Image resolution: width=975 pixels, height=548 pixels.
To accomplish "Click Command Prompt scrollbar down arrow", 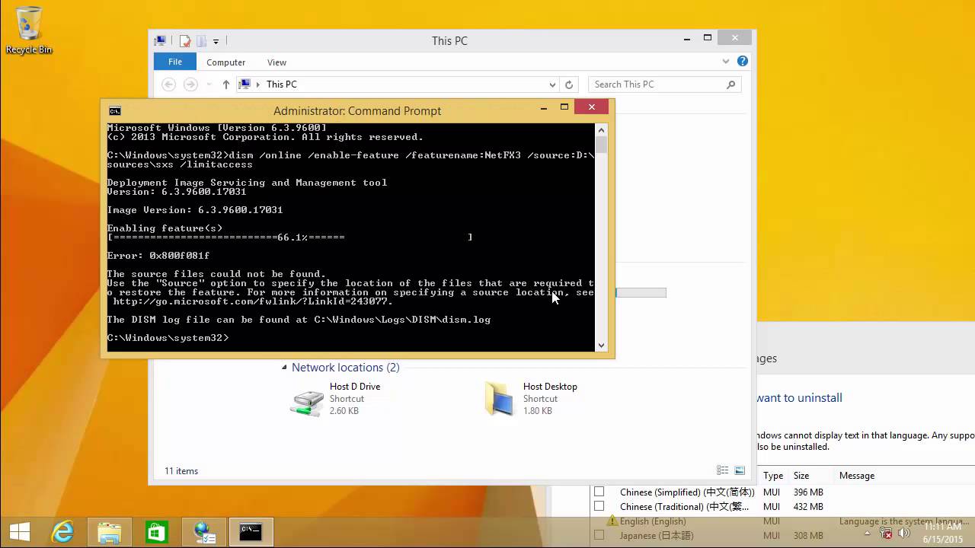I will pyautogui.click(x=601, y=346).
